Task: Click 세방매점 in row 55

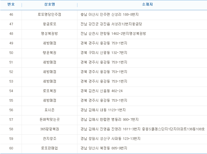Action: click(x=49, y=100)
